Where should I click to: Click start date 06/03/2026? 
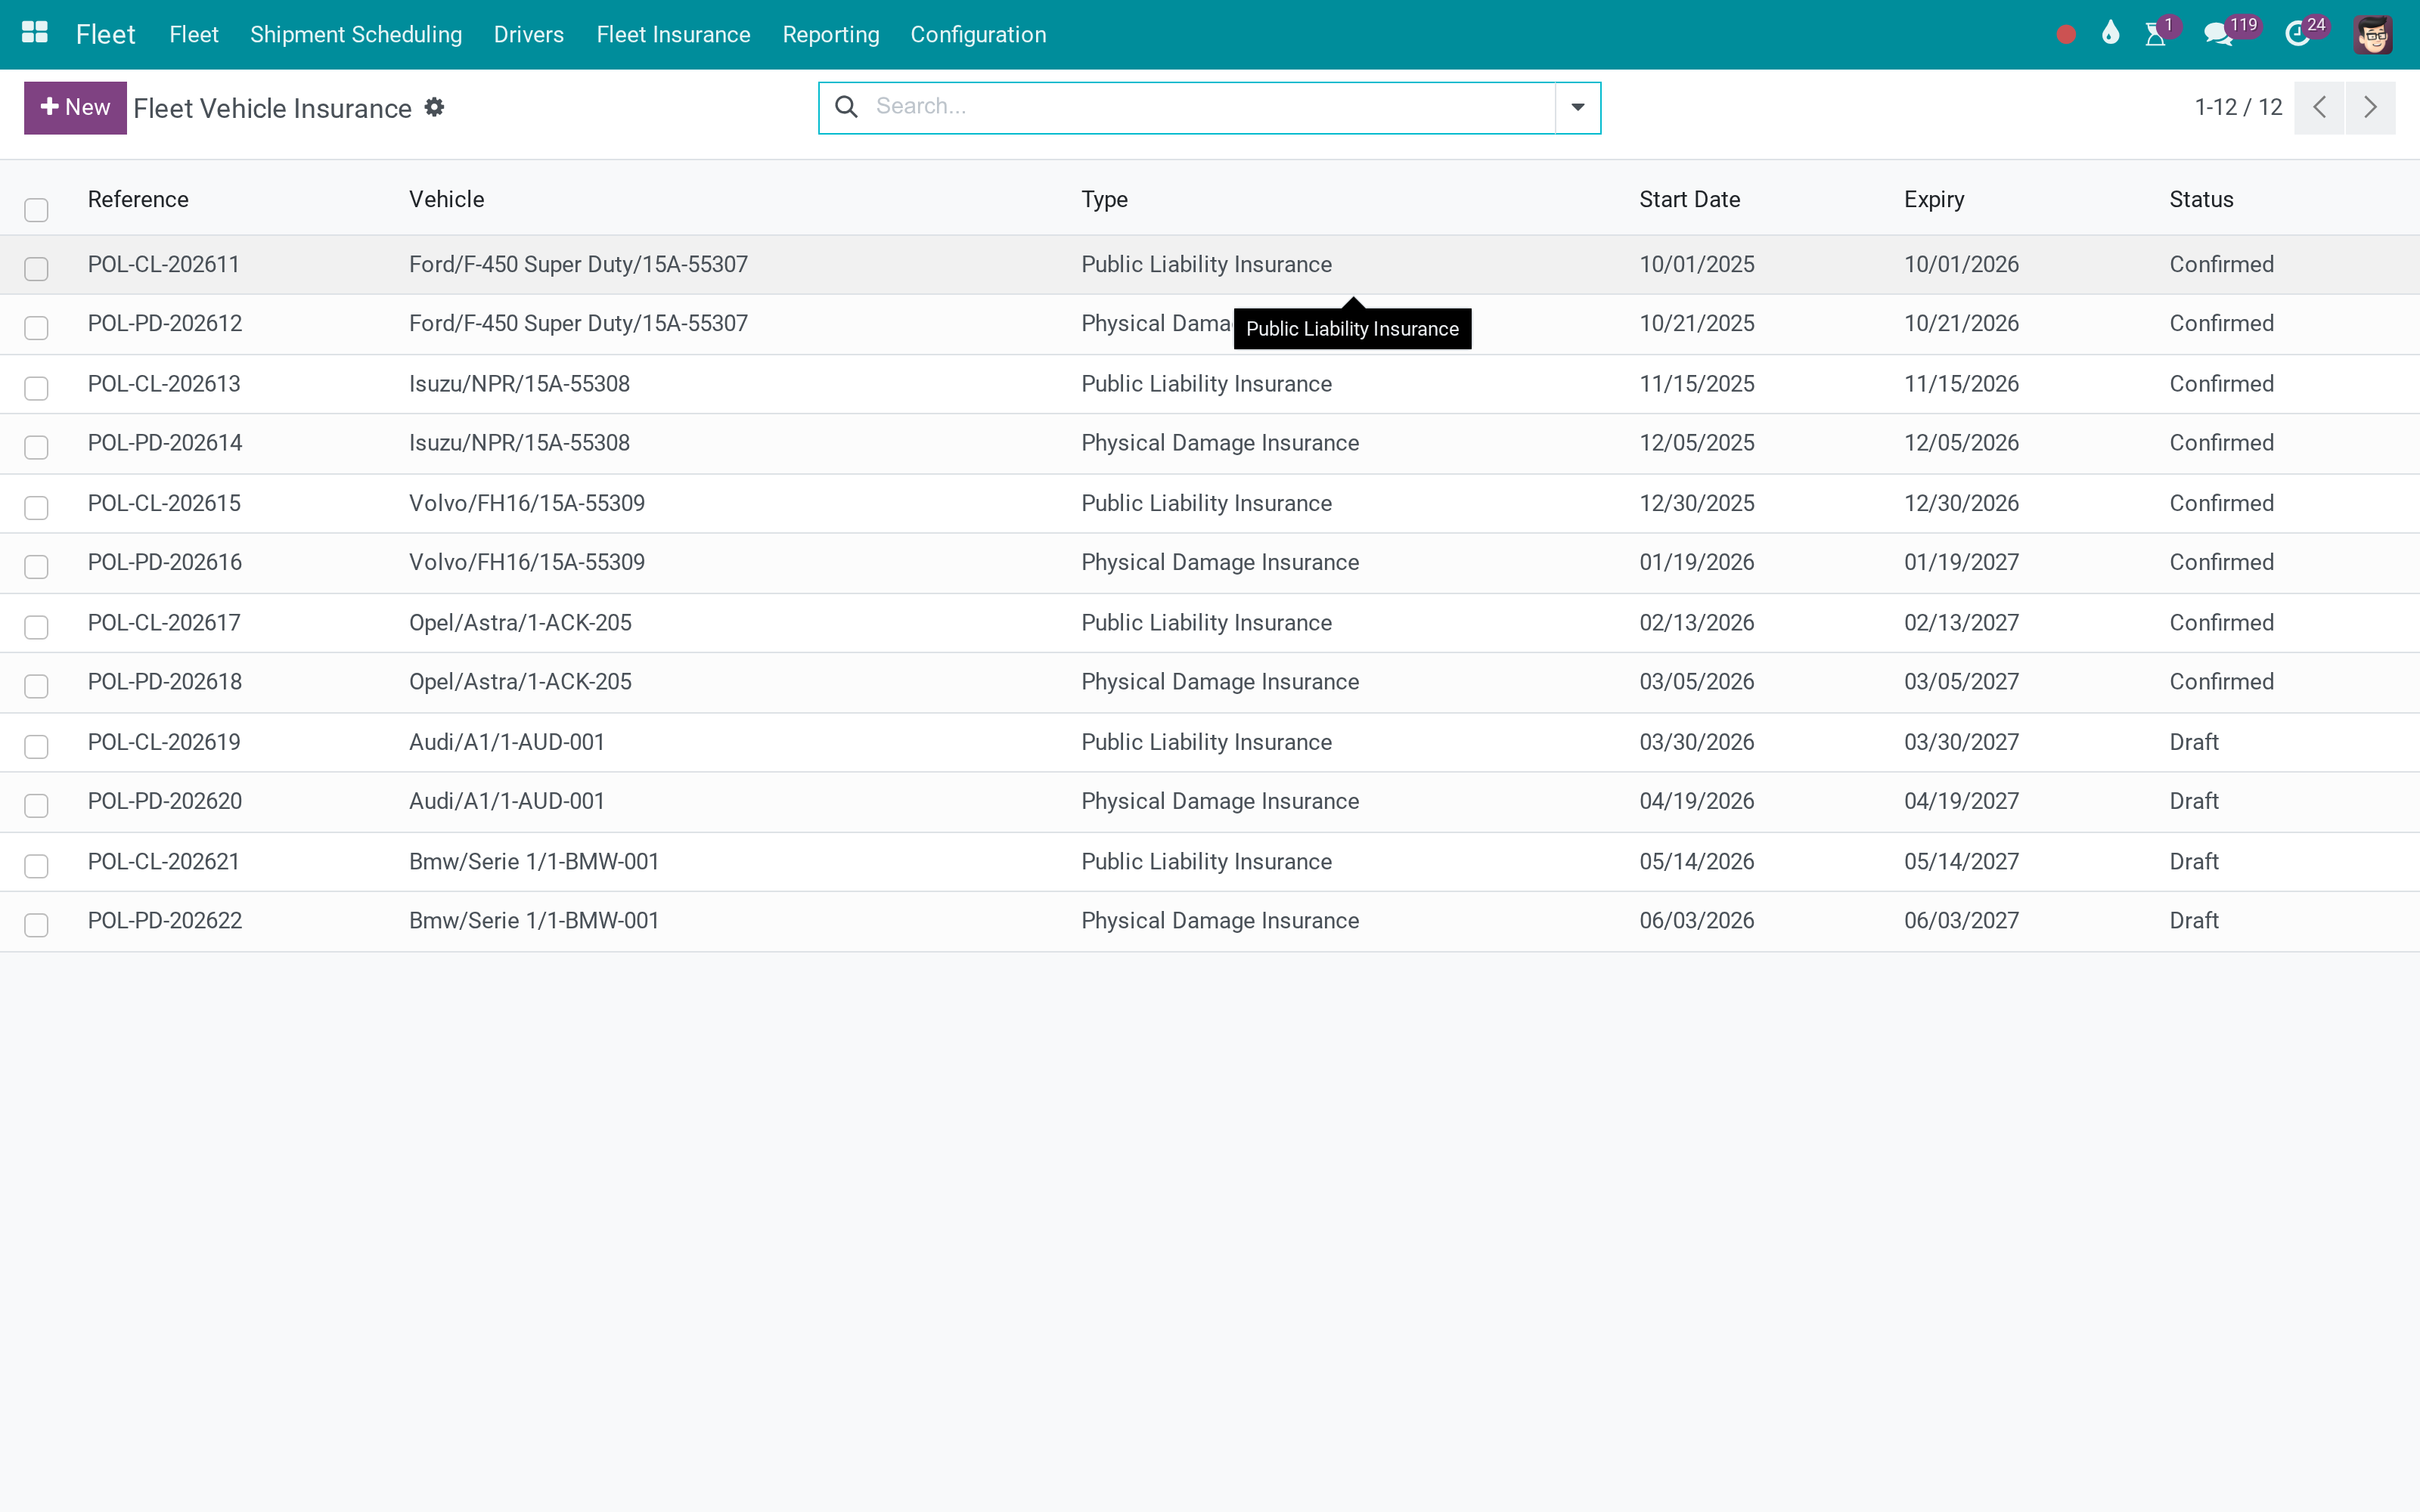point(1696,921)
